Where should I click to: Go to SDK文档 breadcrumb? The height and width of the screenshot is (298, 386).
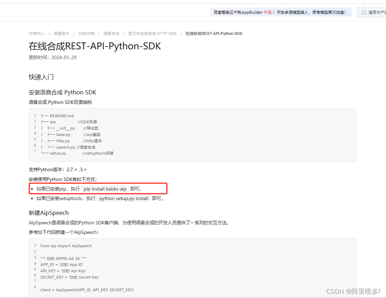click(x=86, y=33)
